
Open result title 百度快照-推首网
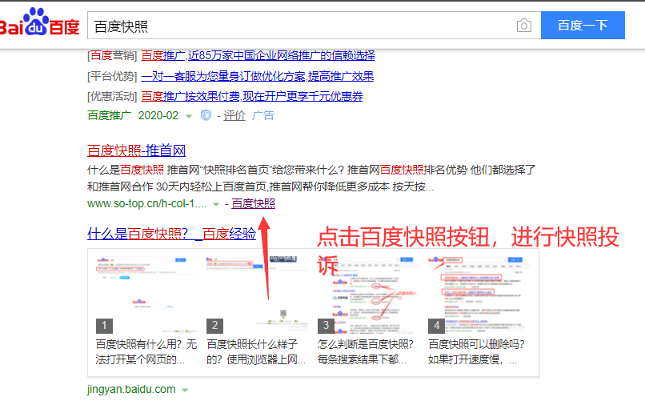pos(136,150)
